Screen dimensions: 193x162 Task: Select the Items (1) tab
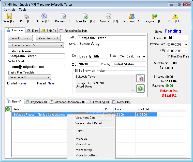(14, 101)
